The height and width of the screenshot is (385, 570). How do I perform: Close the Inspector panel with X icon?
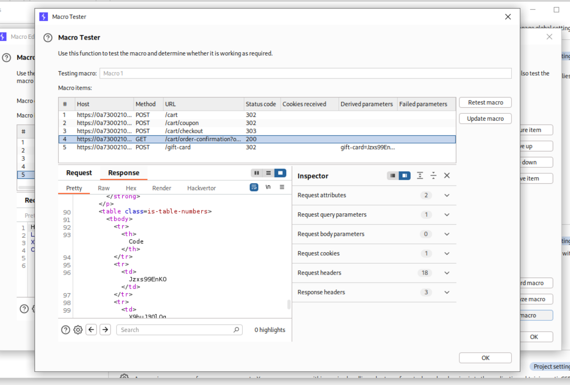tap(447, 175)
